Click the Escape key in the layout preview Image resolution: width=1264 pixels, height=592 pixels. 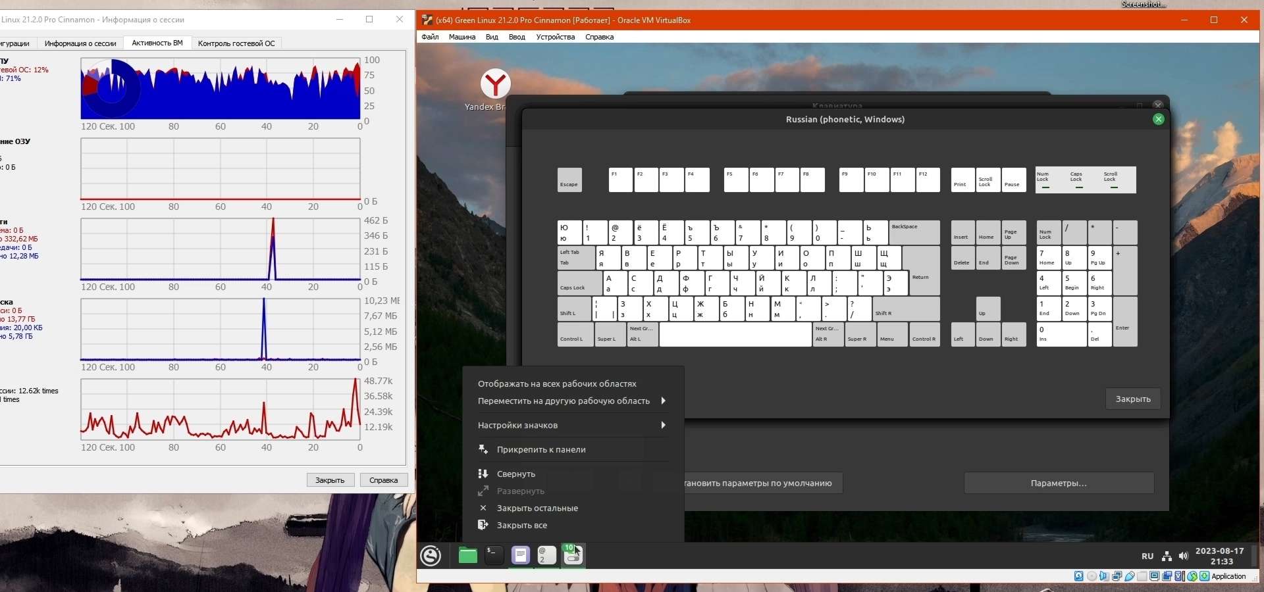pyautogui.click(x=569, y=180)
